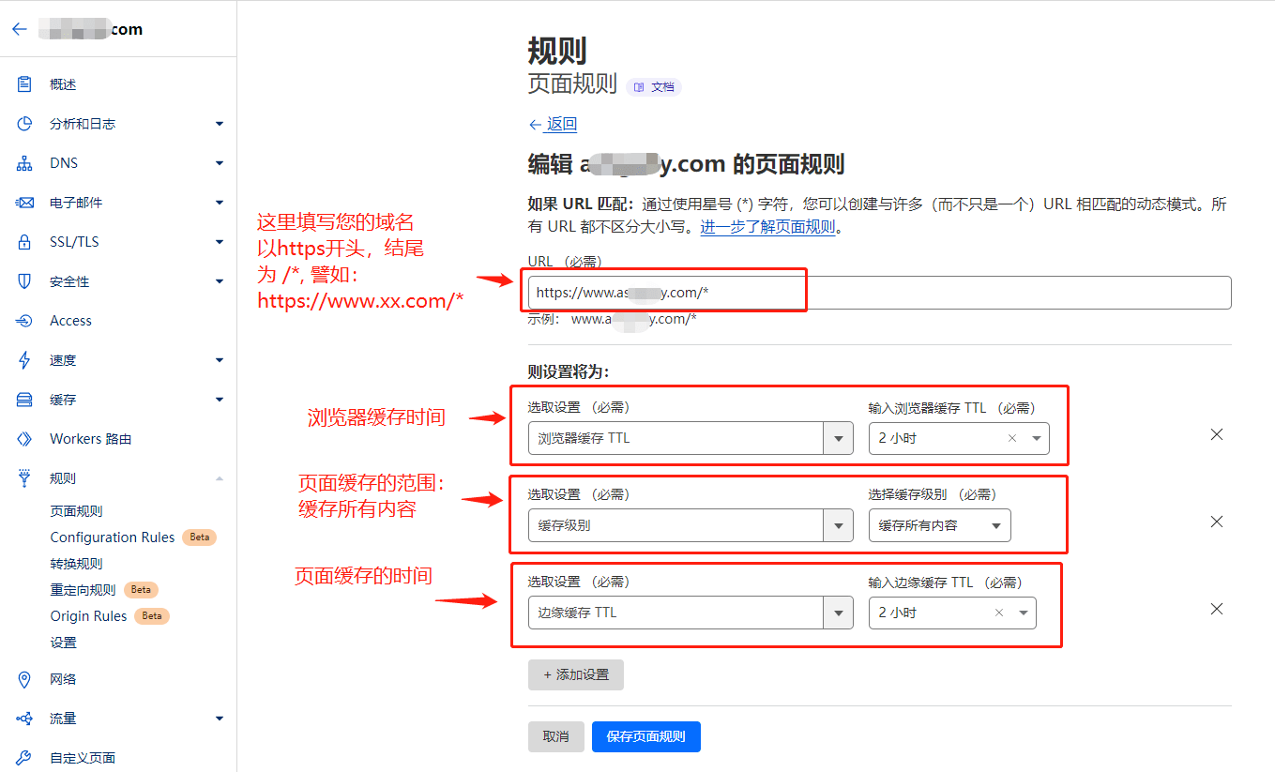
Task: Go to 页面规则 in the sidebar
Action: click(x=77, y=511)
